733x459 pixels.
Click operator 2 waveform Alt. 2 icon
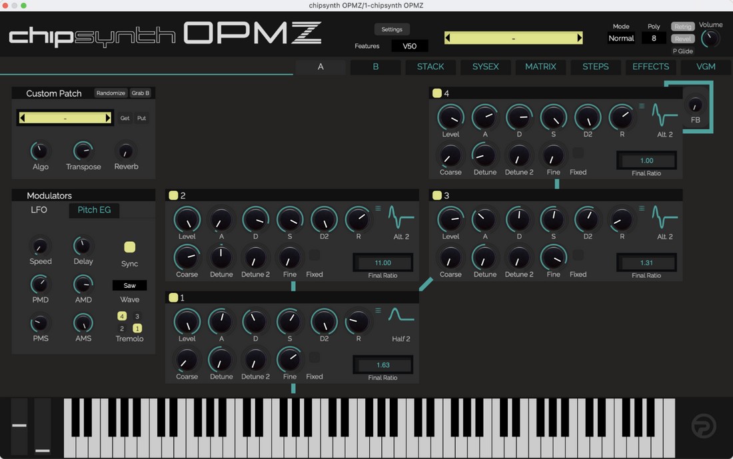400,217
